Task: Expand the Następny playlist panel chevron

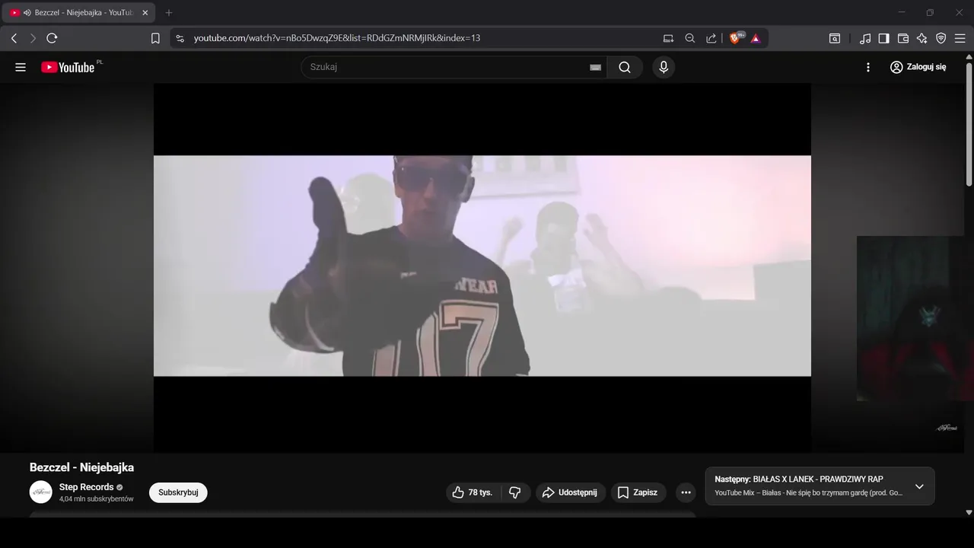Action: click(x=919, y=486)
